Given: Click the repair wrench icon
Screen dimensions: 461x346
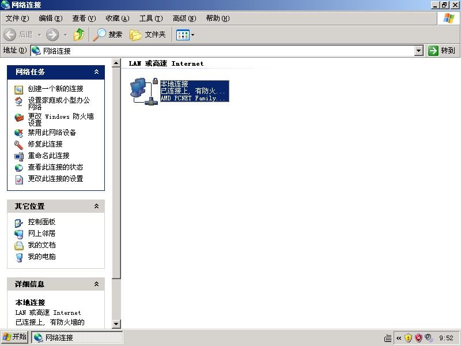Looking at the screenshot, I should tap(19, 145).
